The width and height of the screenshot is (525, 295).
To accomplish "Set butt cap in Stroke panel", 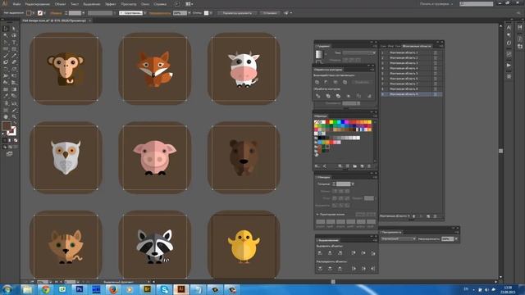I will point(335,191).
